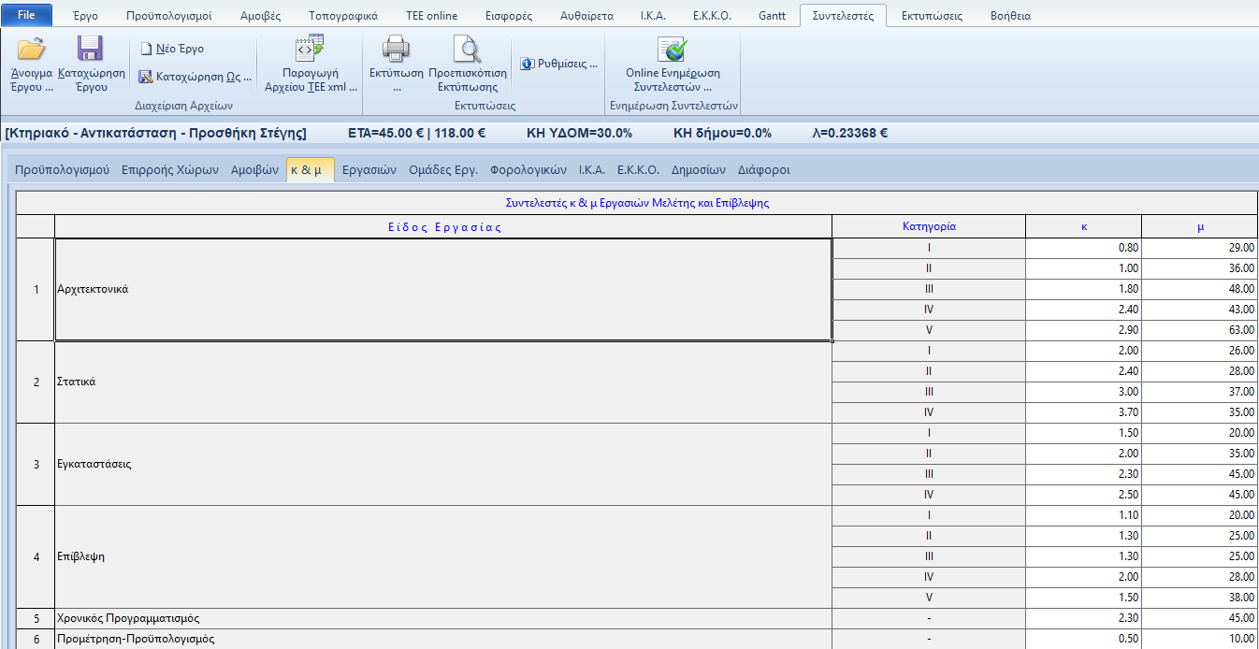Create new project with Νέο Έργο
Screen dimensions: 1259x649
click(172, 49)
